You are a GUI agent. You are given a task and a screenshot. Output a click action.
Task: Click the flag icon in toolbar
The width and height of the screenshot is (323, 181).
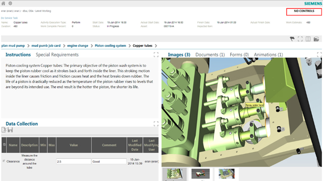292,39
